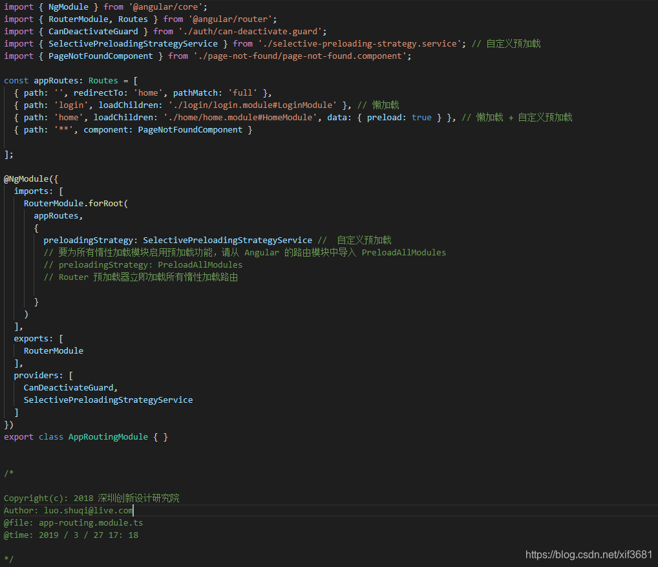The height and width of the screenshot is (567, 658).
Task: Click the '@time: 2019 / 3 / 27' line
Action: coord(71,535)
